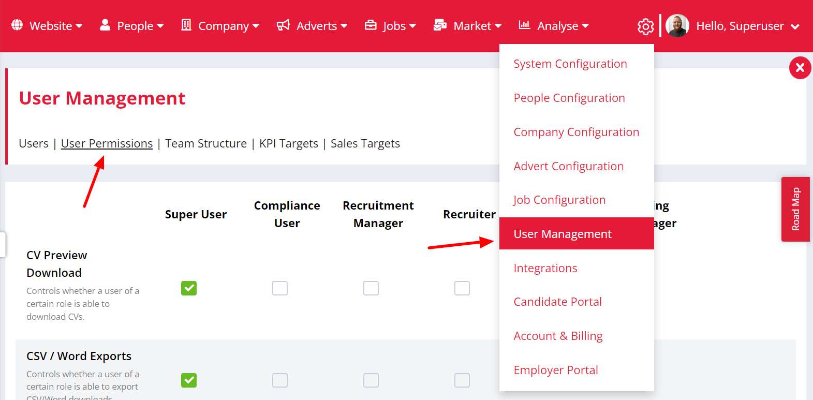Select the People person icon

click(x=105, y=25)
